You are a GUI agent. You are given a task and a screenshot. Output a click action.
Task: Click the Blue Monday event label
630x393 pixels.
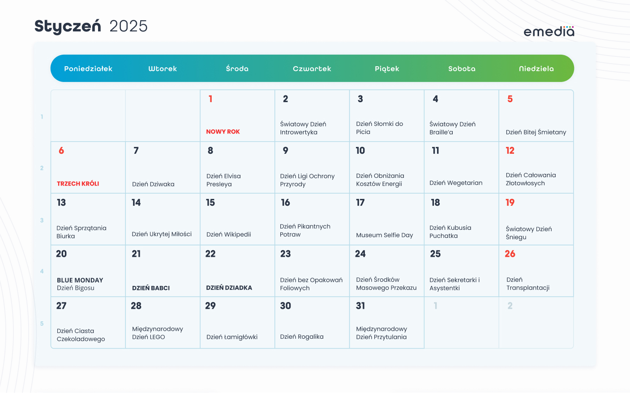click(80, 280)
